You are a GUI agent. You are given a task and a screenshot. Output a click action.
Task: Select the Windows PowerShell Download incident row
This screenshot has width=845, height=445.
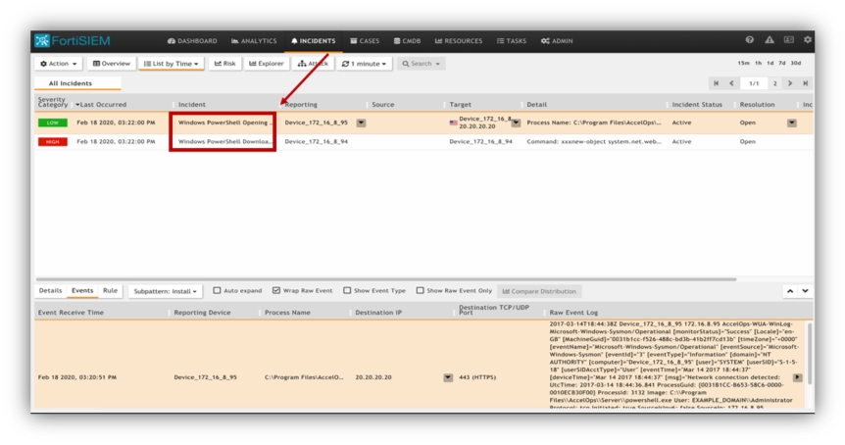(x=224, y=141)
